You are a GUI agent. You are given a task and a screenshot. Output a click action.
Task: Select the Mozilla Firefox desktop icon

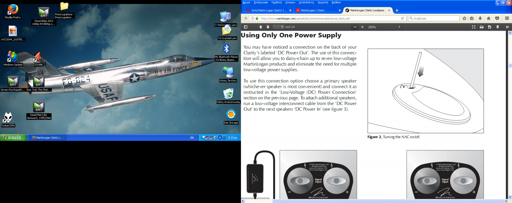pyautogui.click(x=13, y=11)
